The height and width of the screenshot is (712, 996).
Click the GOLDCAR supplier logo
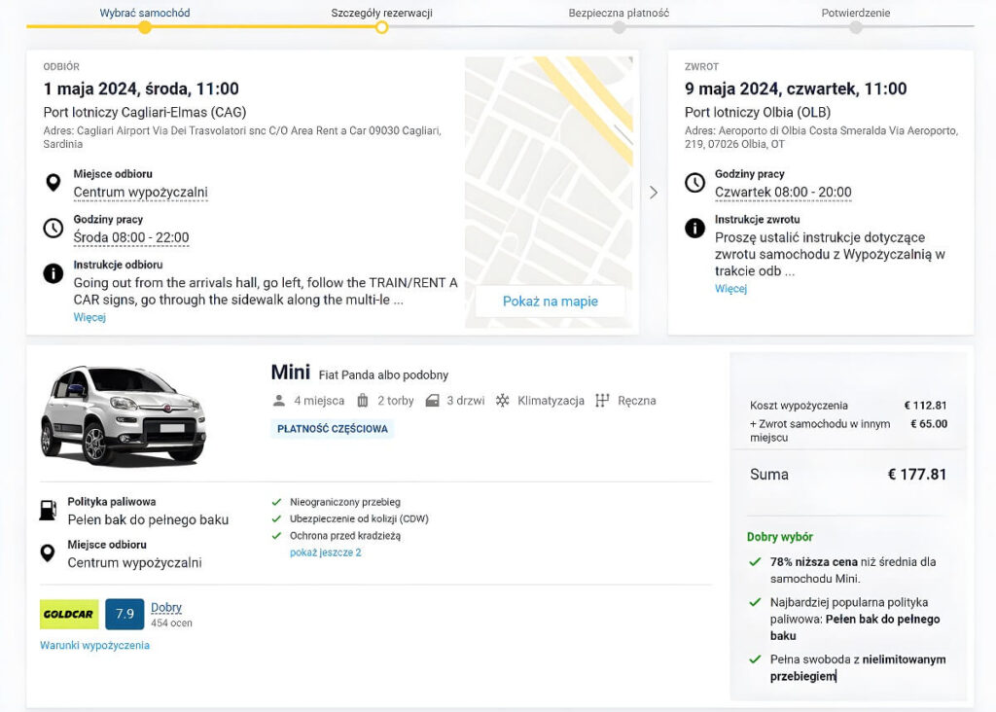coord(69,615)
